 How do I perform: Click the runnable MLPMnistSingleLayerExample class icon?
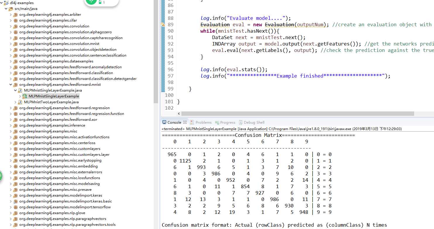coord(25,96)
